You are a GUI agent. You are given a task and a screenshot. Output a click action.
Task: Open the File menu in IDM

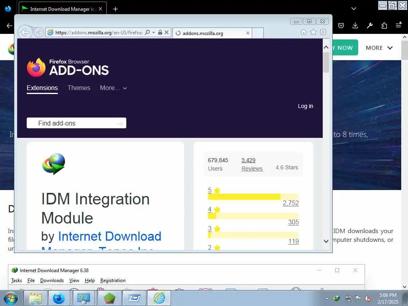tap(31, 280)
